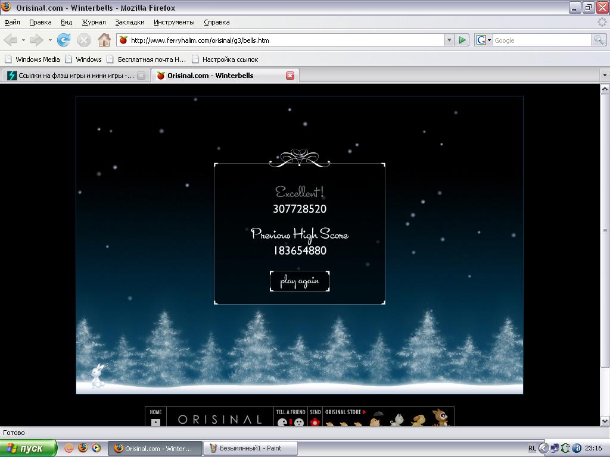This screenshot has width=610, height=457.
Task: Click in the Google search field
Action: (542, 40)
